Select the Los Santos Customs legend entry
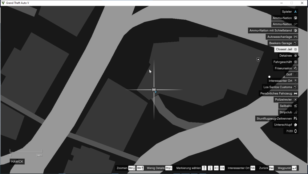 pyautogui.click(x=280, y=87)
